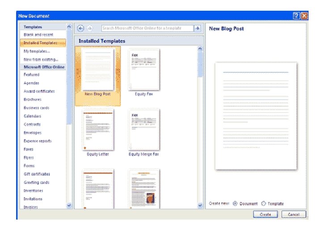Click the Cancel button
The width and height of the screenshot is (322, 241).
point(294,214)
